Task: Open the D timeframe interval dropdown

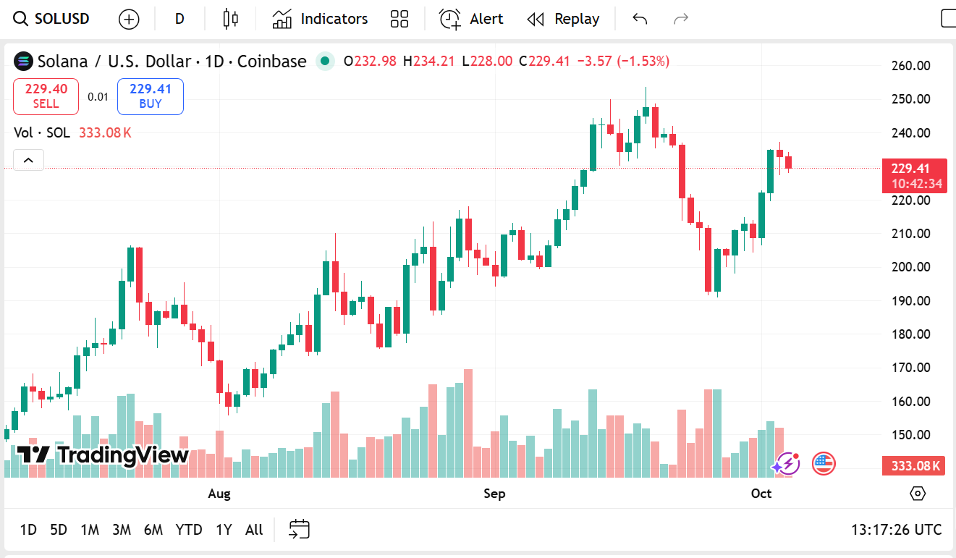Action: point(179,19)
